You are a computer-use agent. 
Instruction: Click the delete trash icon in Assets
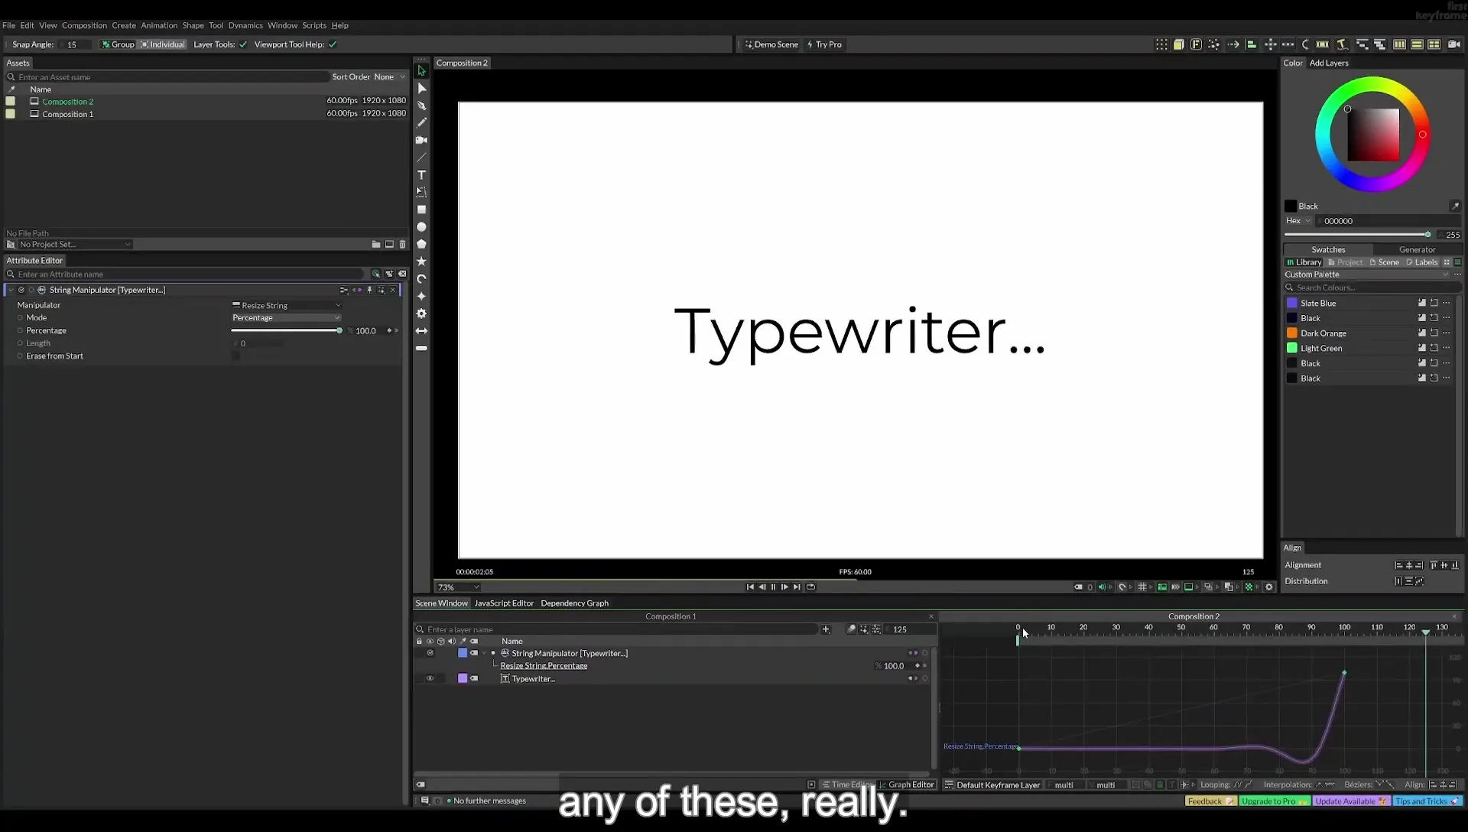pos(403,245)
